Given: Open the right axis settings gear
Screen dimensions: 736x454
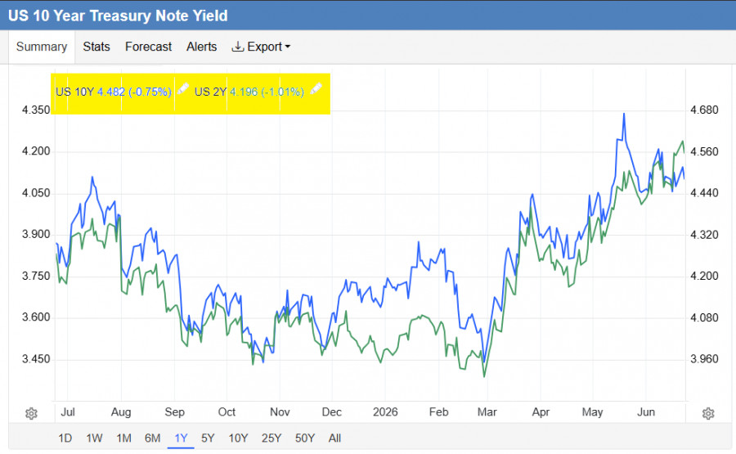Looking at the screenshot, I should (708, 414).
